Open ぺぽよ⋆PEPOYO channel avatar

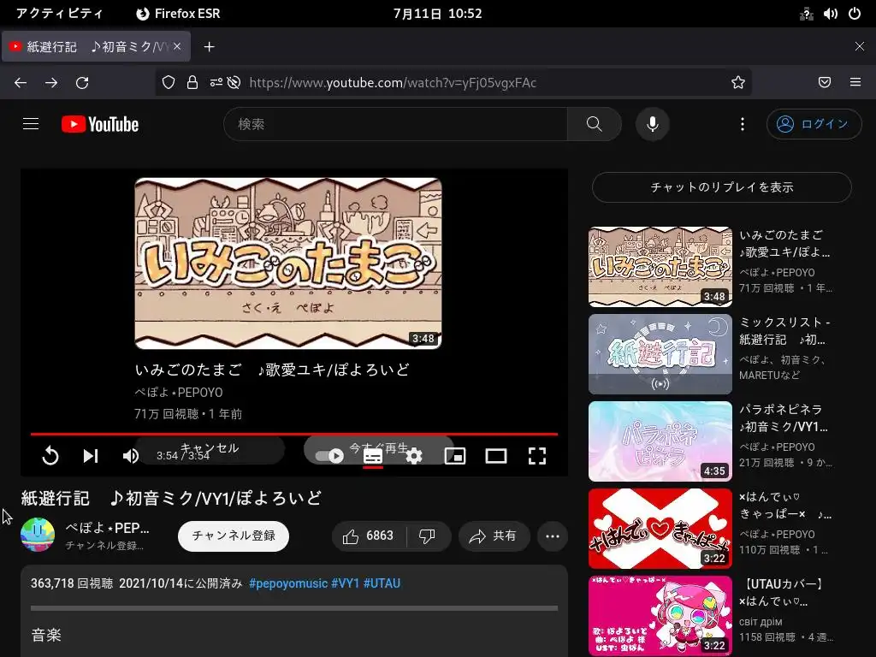(38, 535)
